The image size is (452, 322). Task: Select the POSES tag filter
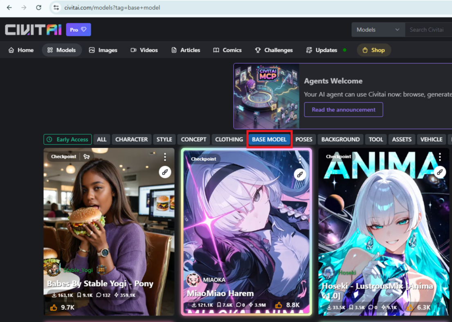click(x=304, y=140)
